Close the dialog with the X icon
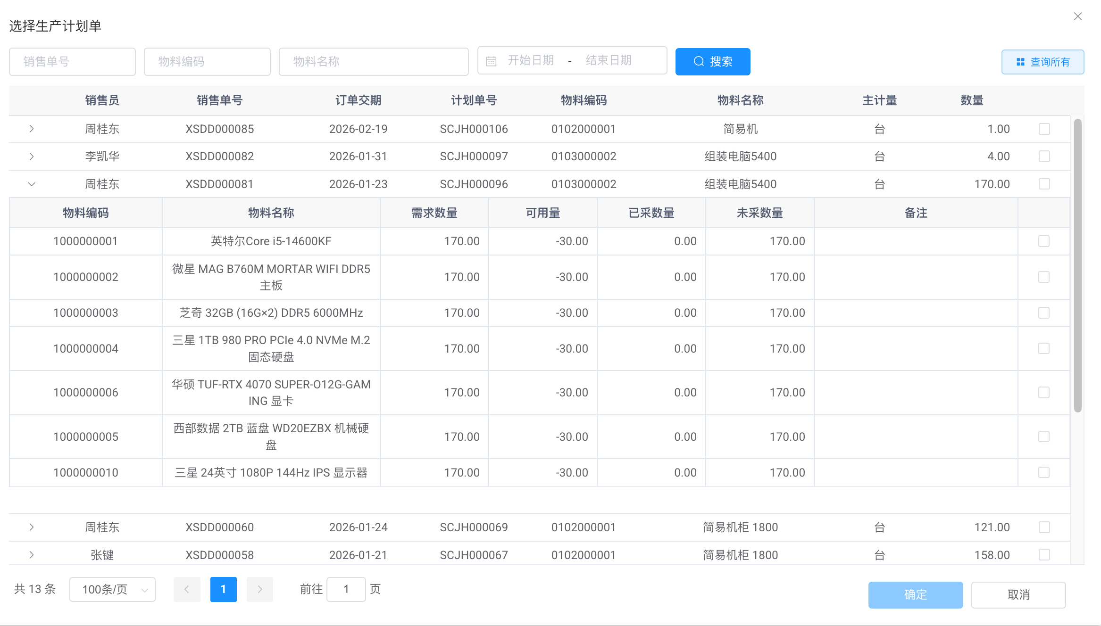The image size is (1101, 626). tap(1078, 16)
